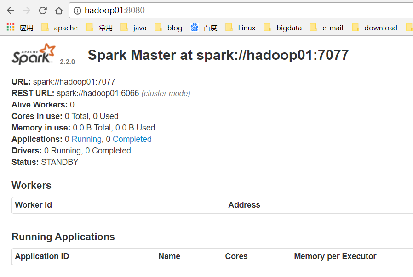Open the bigdata bookmarks folder

286,28
